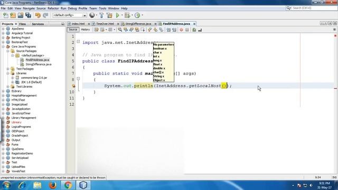Select StringDifference.java in project tree

click(x=39, y=64)
